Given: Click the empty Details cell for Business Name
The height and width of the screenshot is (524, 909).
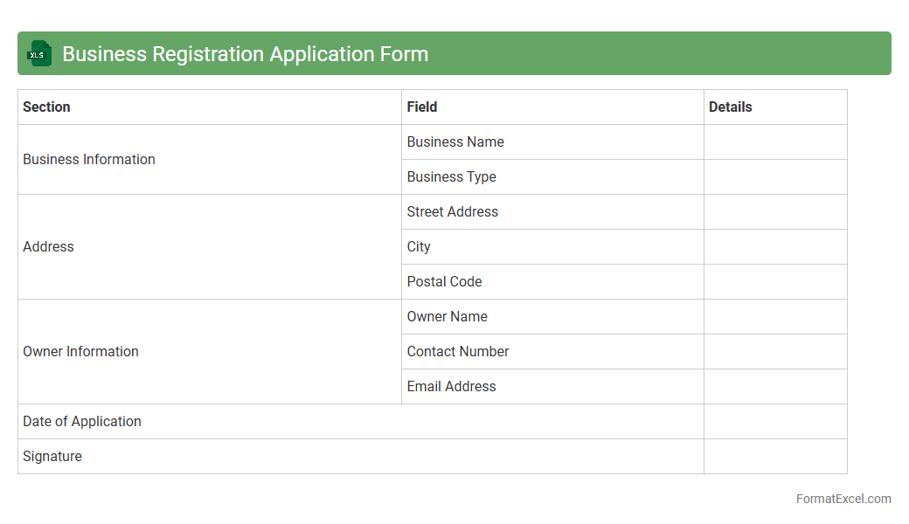Looking at the screenshot, I should click(775, 141).
